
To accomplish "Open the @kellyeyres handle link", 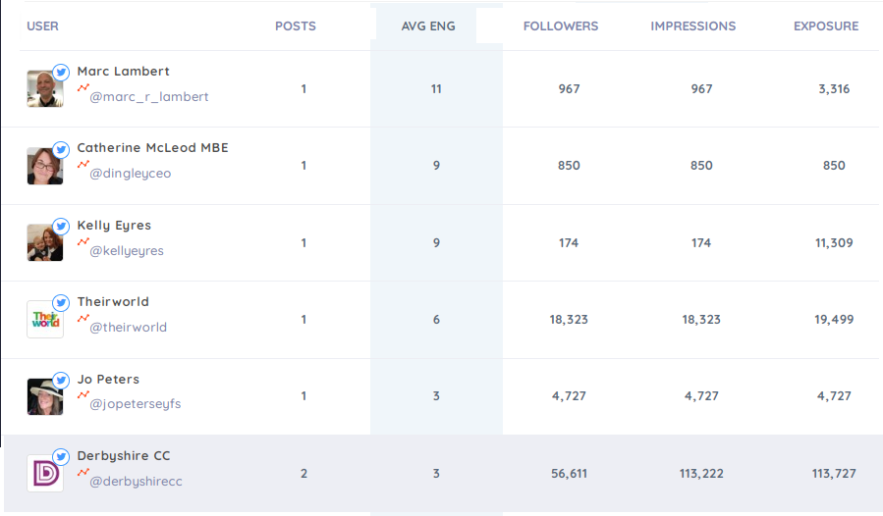I will click(127, 251).
